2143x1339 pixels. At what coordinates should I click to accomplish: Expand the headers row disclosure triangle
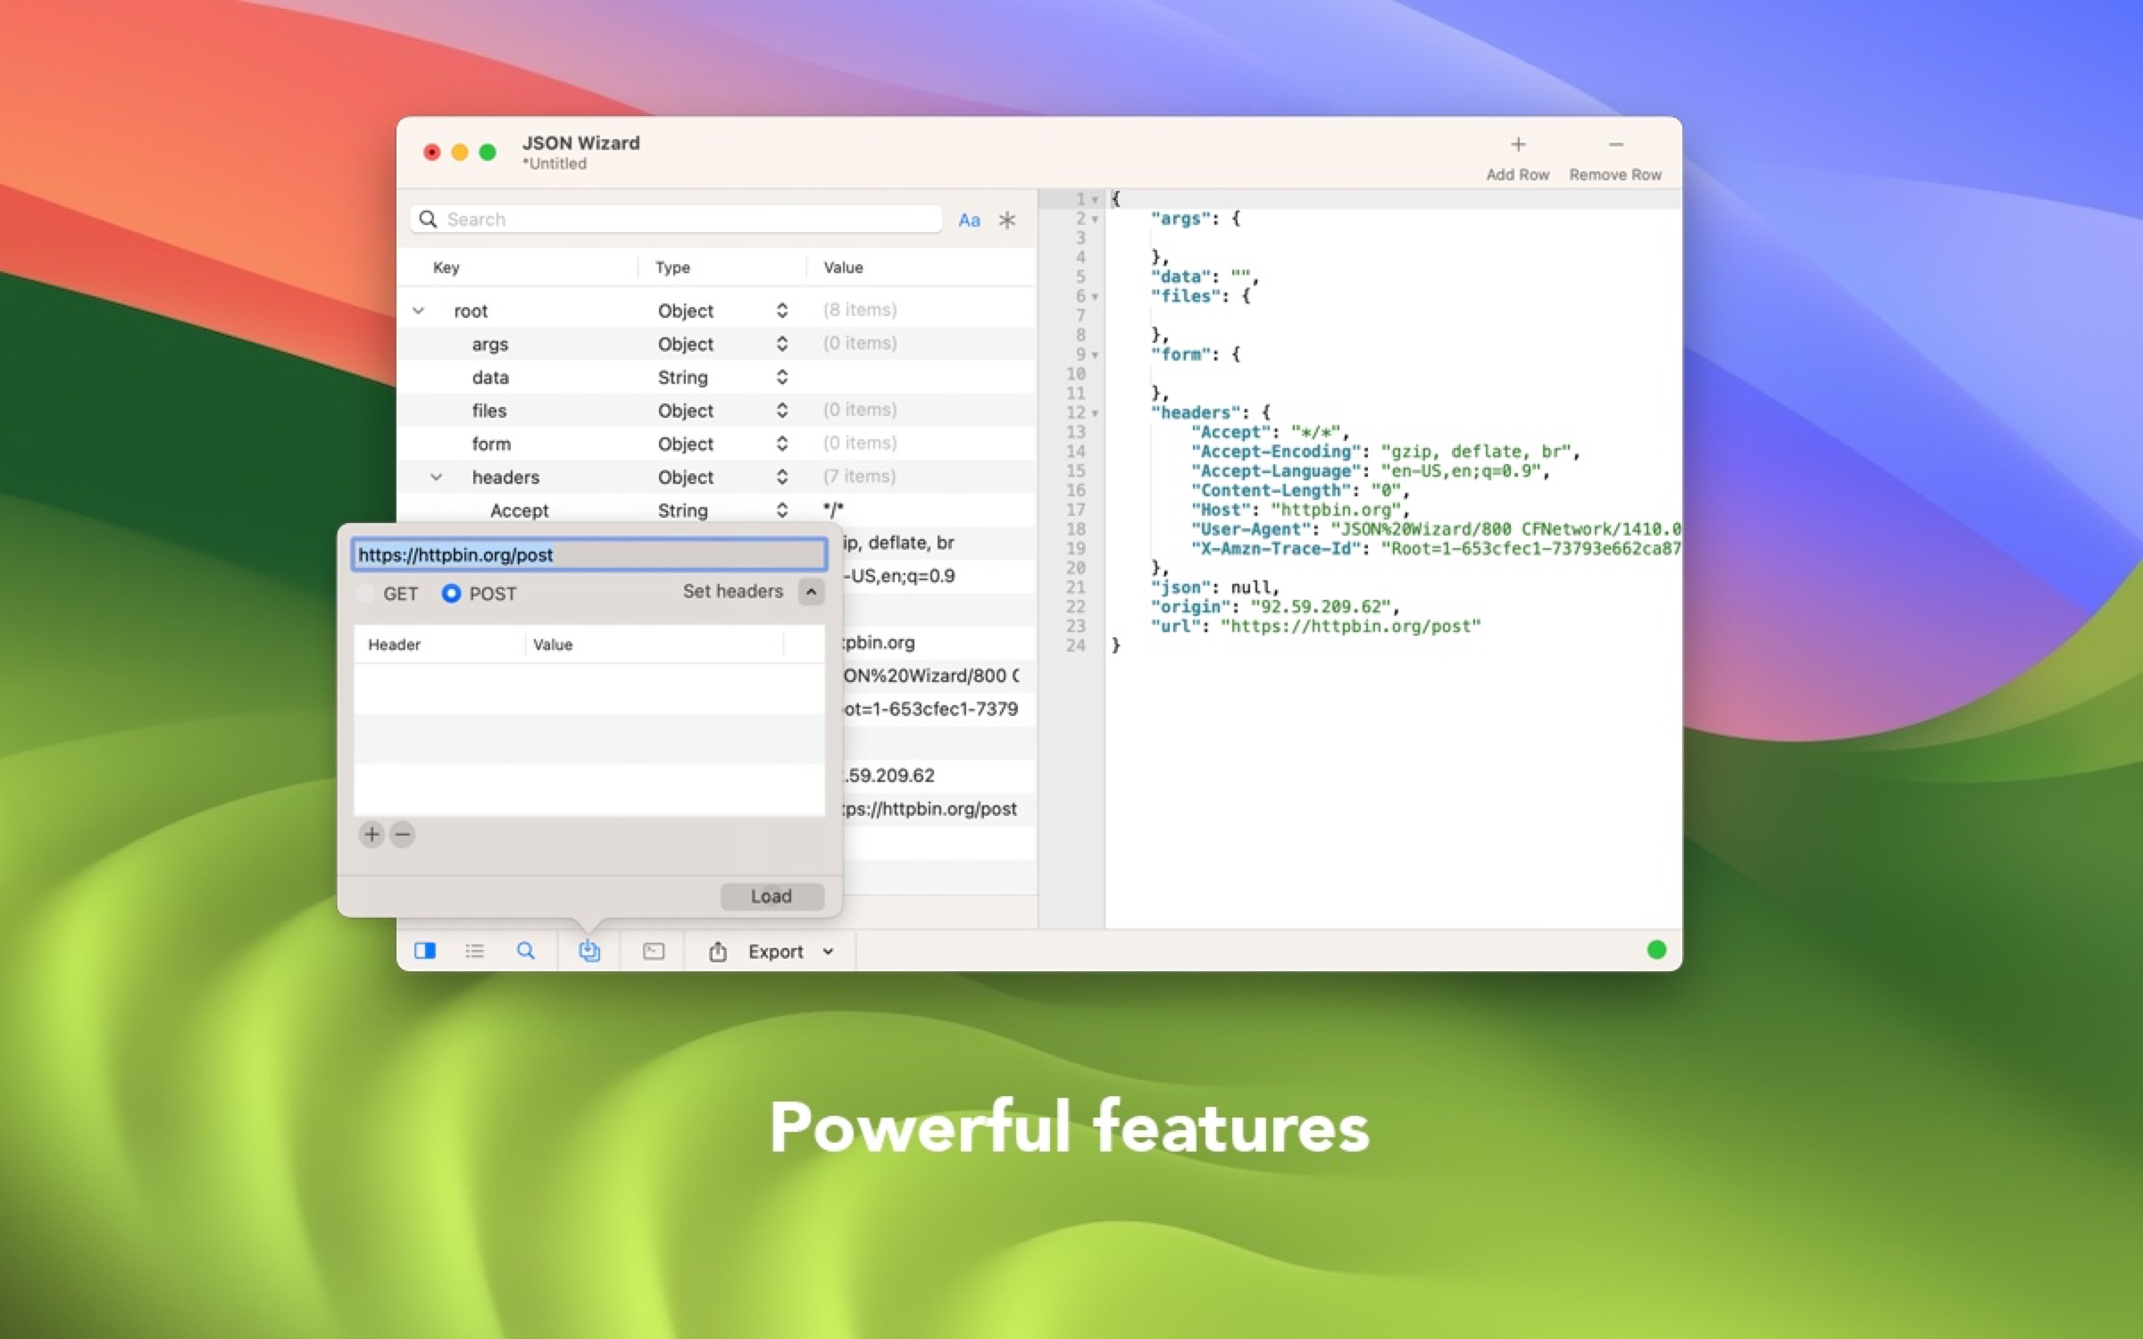[x=437, y=477]
